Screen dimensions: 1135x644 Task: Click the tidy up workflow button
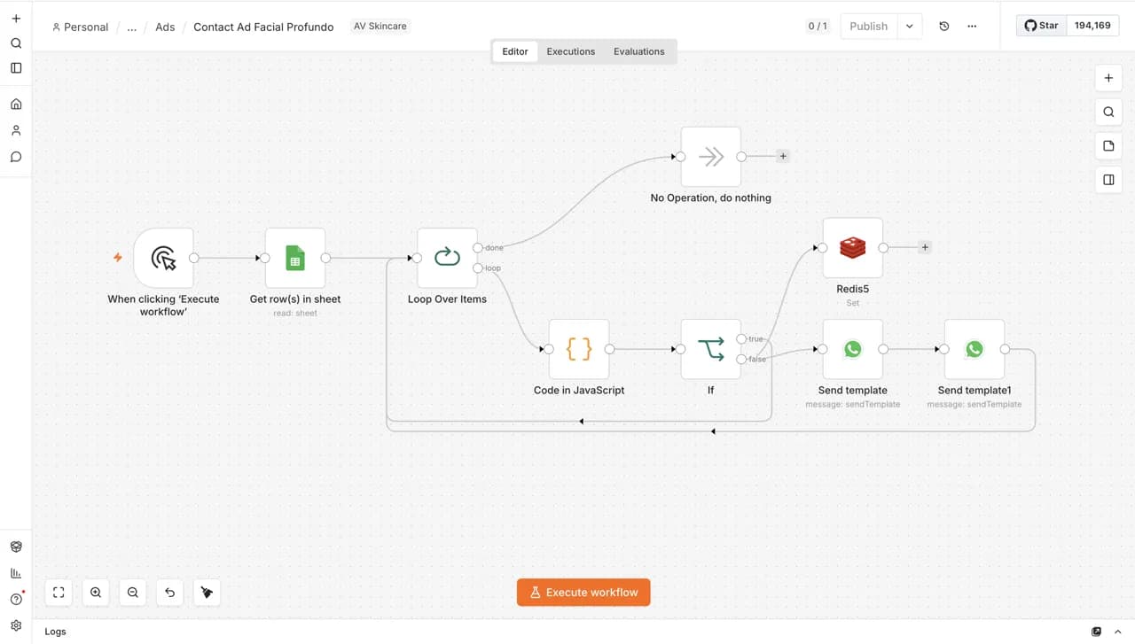[x=207, y=593]
